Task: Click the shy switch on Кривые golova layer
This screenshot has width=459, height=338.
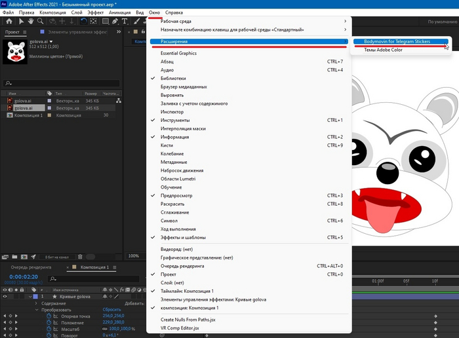Action: [x=105, y=297]
